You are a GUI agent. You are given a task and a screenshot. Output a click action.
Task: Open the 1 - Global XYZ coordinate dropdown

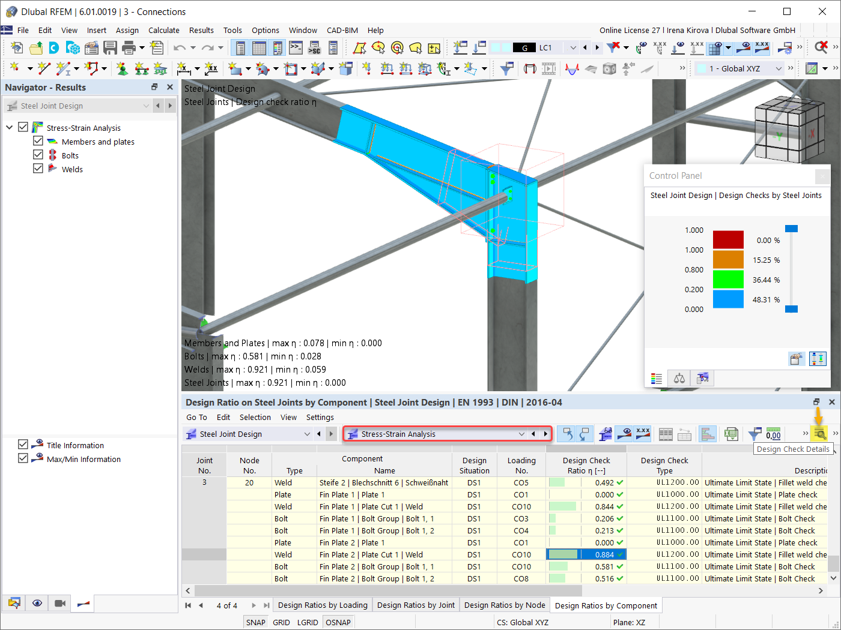(x=779, y=68)
